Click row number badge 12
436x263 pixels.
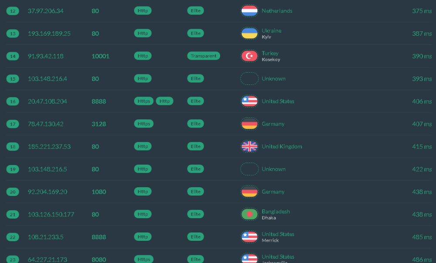[x=13, y=11]
